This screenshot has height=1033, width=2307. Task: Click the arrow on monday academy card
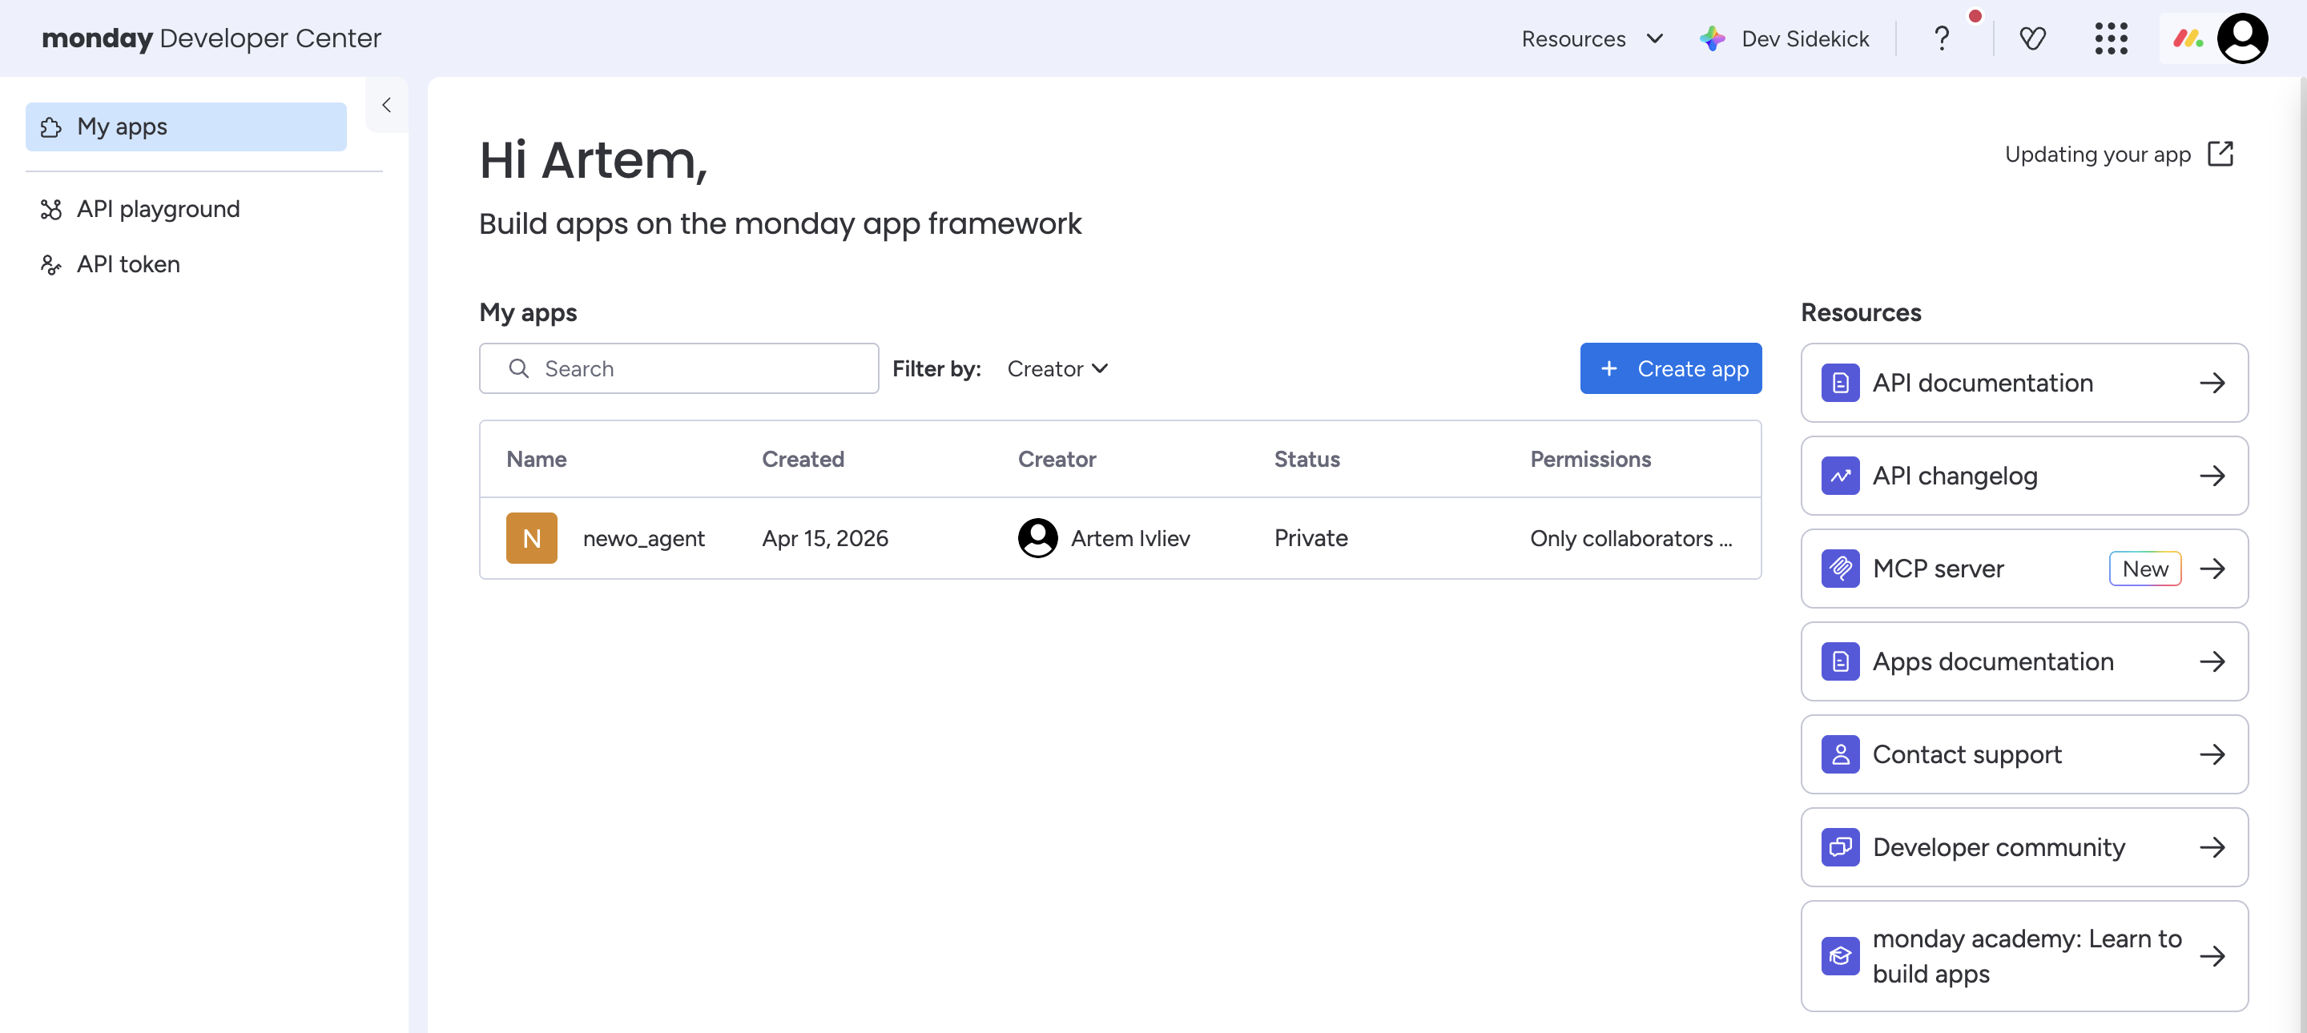(x=2212, y=956)
